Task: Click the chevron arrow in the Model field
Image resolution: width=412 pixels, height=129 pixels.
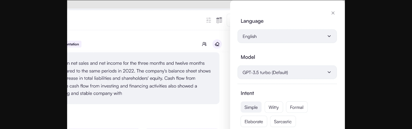Action: click(329, 72)
